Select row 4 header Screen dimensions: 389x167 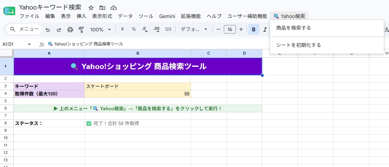pos(7,94)
